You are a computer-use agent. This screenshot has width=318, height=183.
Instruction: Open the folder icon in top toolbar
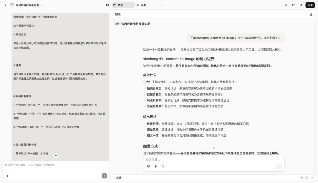pyautogui.click(x=294, y=5)
